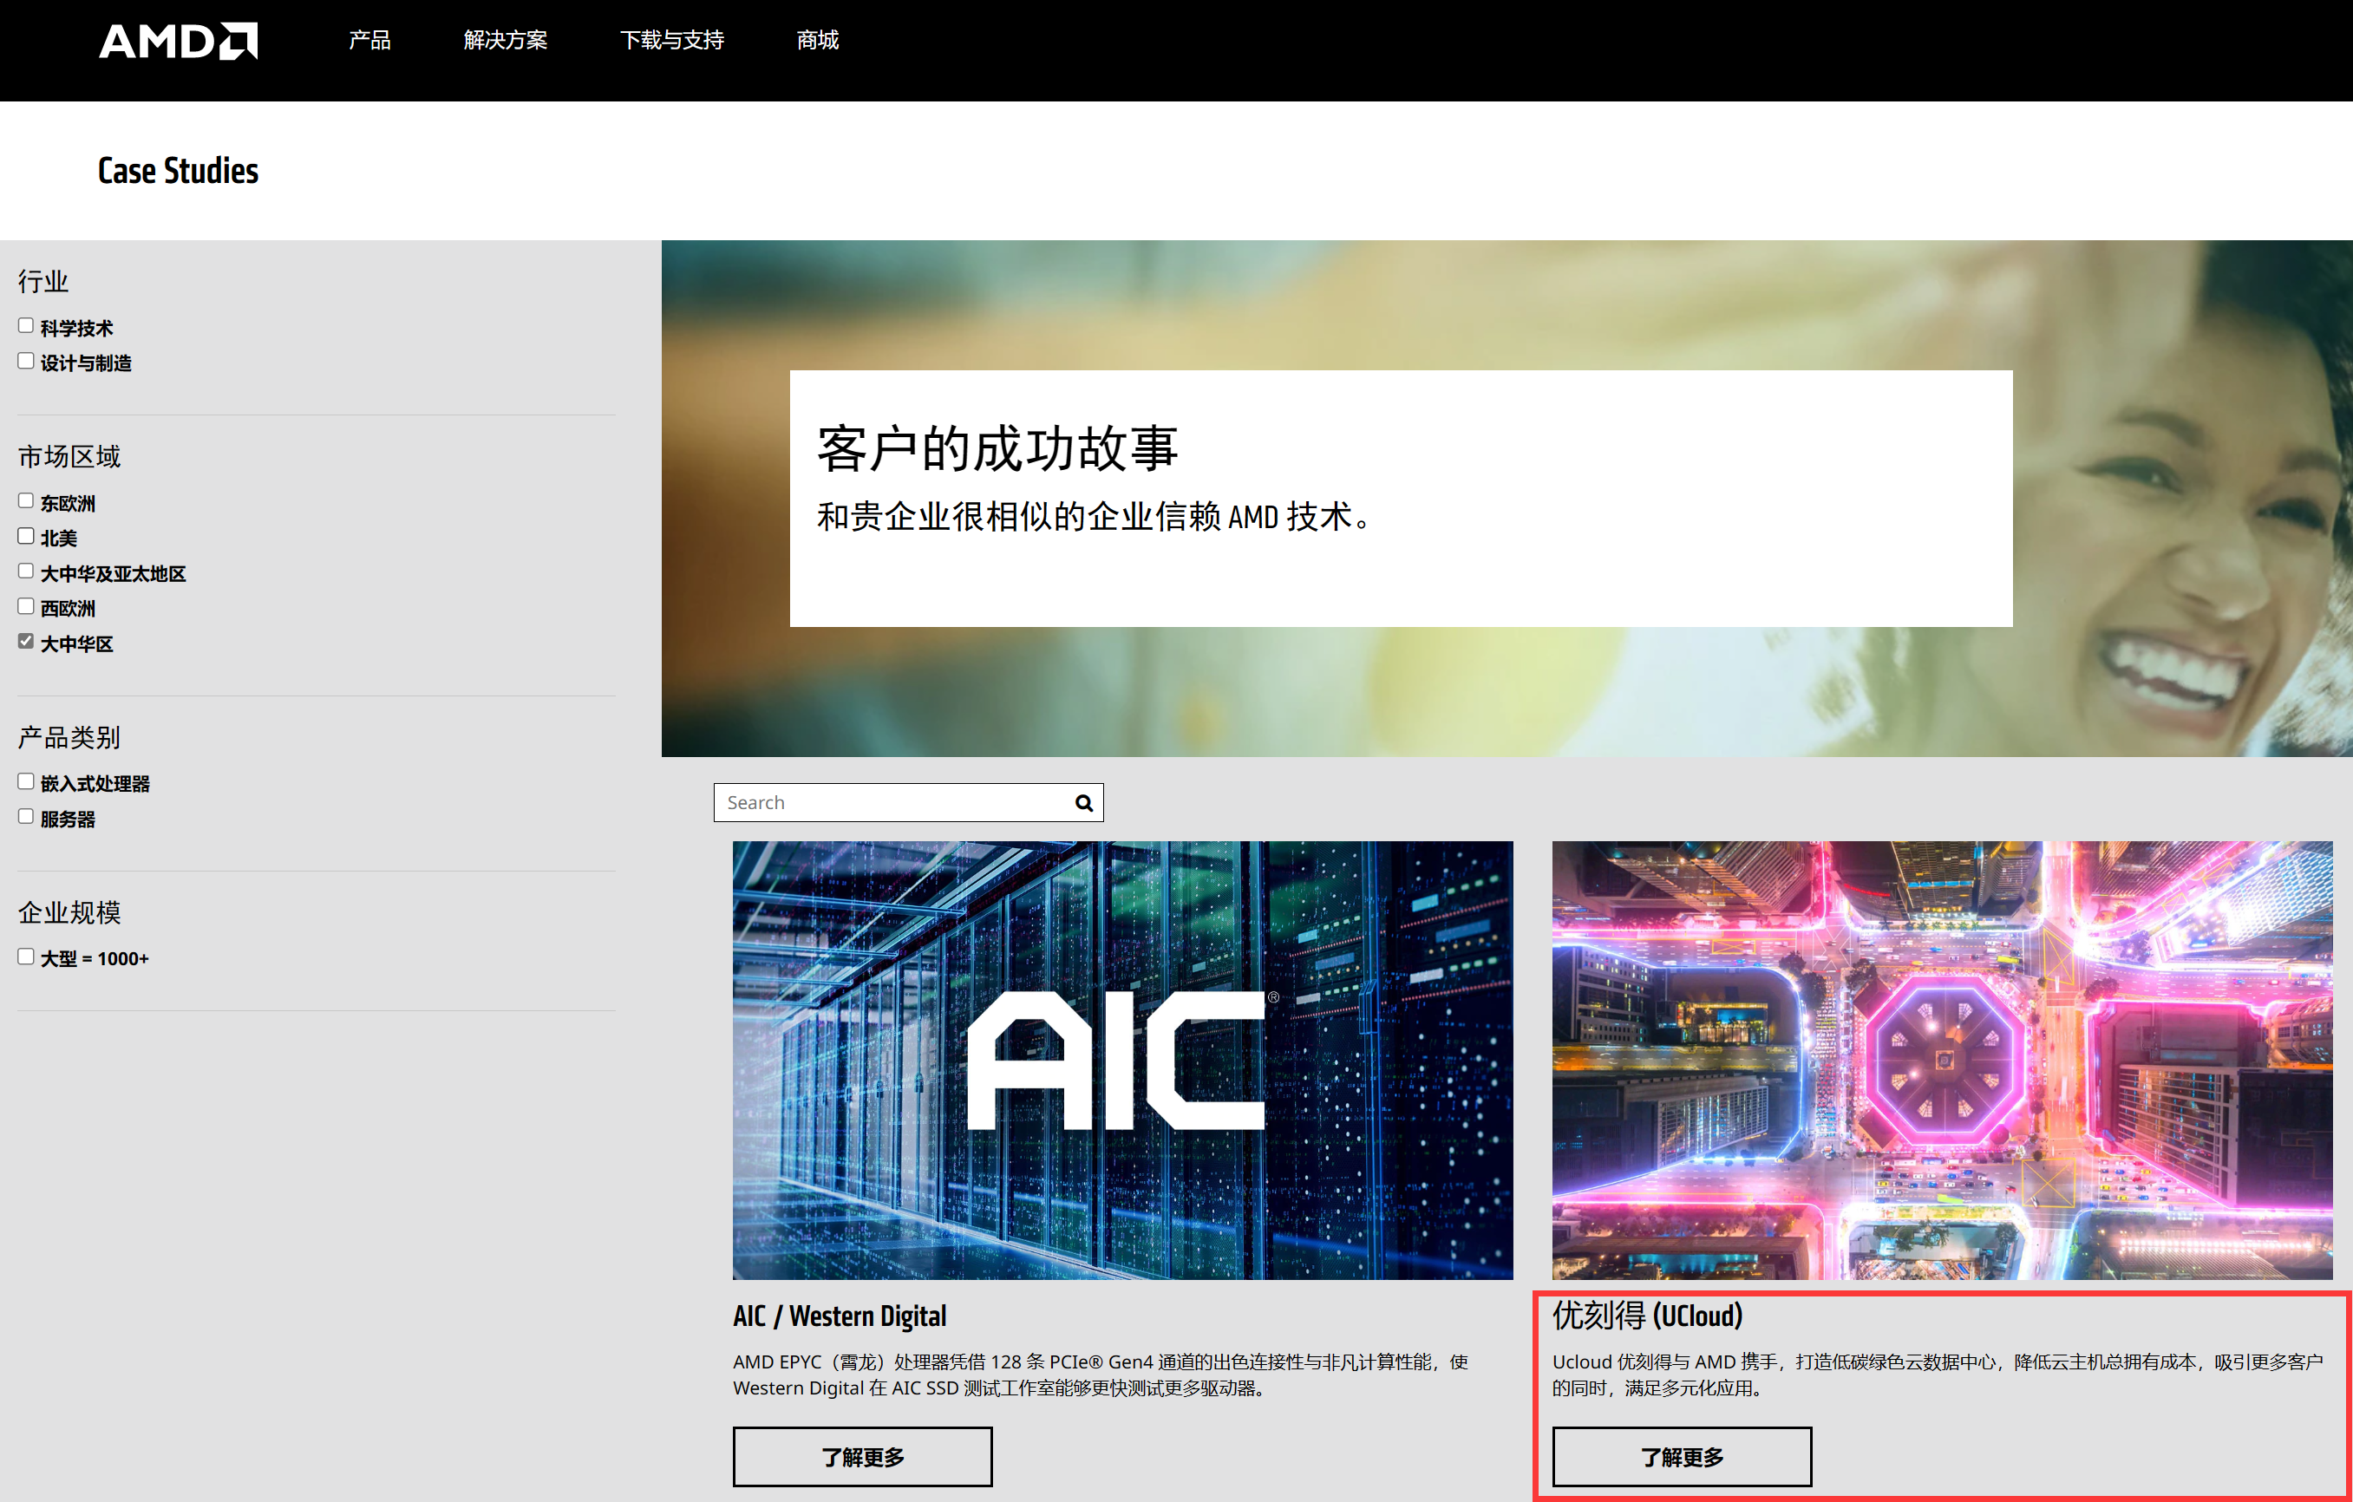Open the AIC / Western Digital case study title
Screen dimensions: 2353x1502
pos(840,1316)
